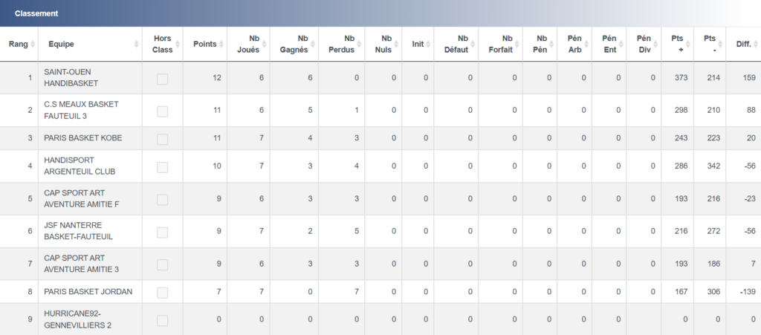Click the sort icon in the Points column
Image resolution: width=761 pixels, height=335 pixels.
coord(221,45)
